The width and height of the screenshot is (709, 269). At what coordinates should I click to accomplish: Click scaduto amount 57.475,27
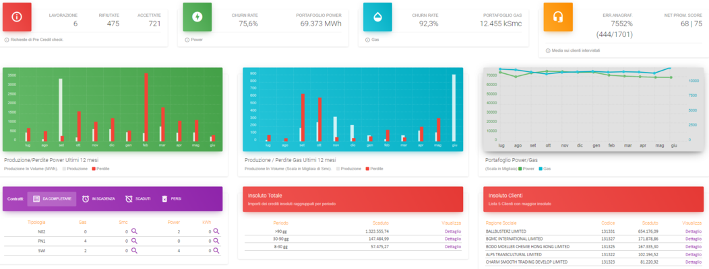(x=381, y=247)
